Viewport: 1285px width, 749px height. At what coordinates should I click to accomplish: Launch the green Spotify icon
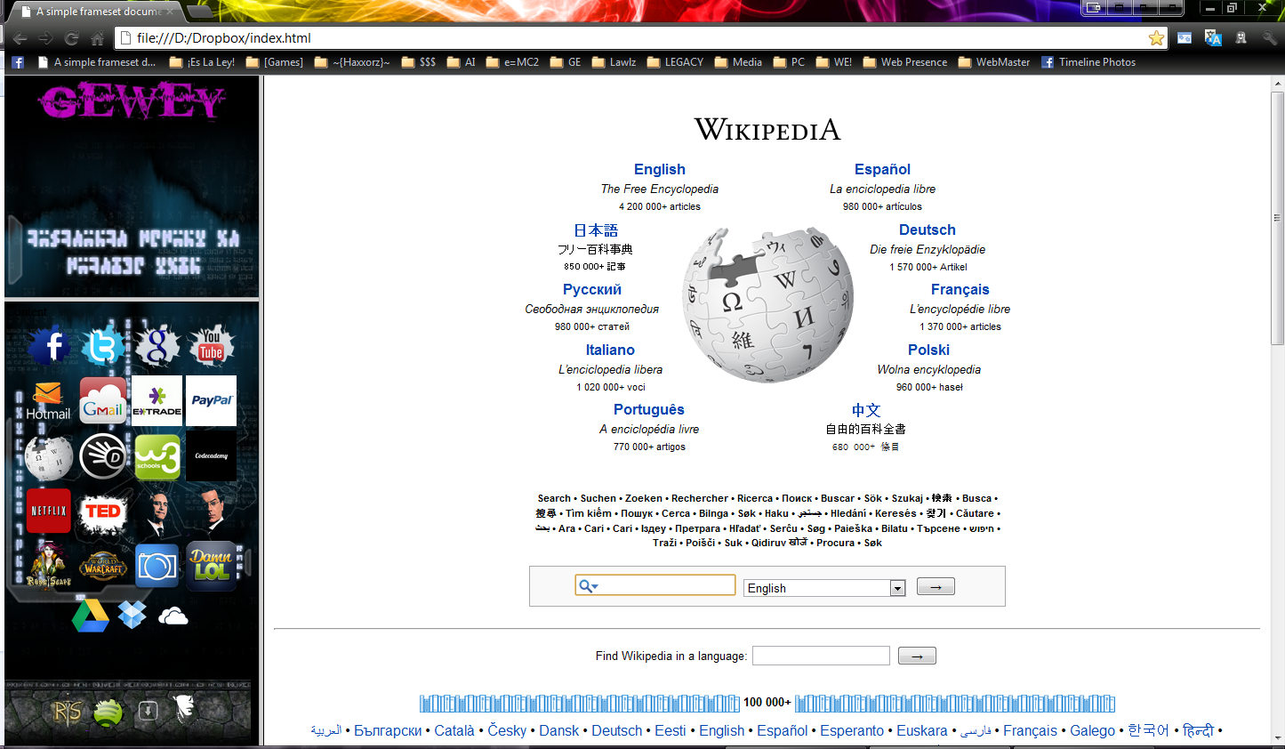(x=108, y=712)
